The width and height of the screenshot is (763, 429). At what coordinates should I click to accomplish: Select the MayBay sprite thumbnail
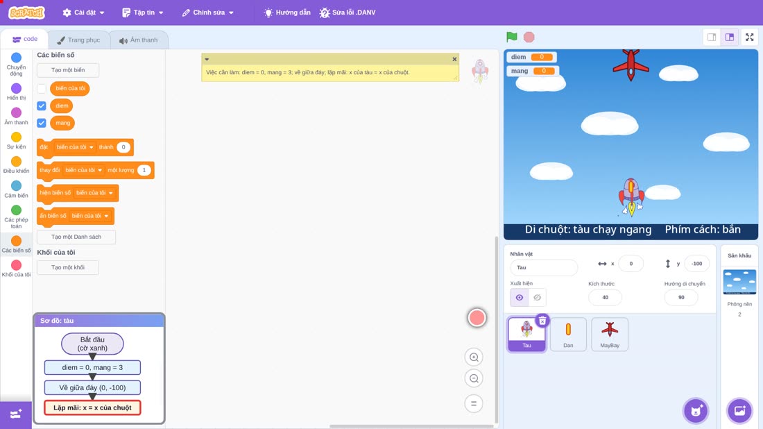pyautogui.click(x=610, y=334)
